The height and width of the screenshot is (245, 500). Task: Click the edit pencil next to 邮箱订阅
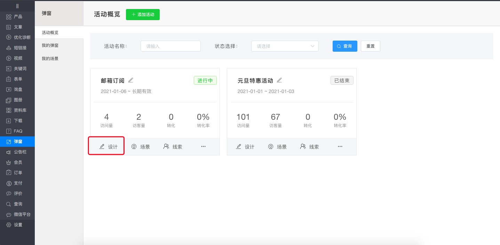point(130,80)
